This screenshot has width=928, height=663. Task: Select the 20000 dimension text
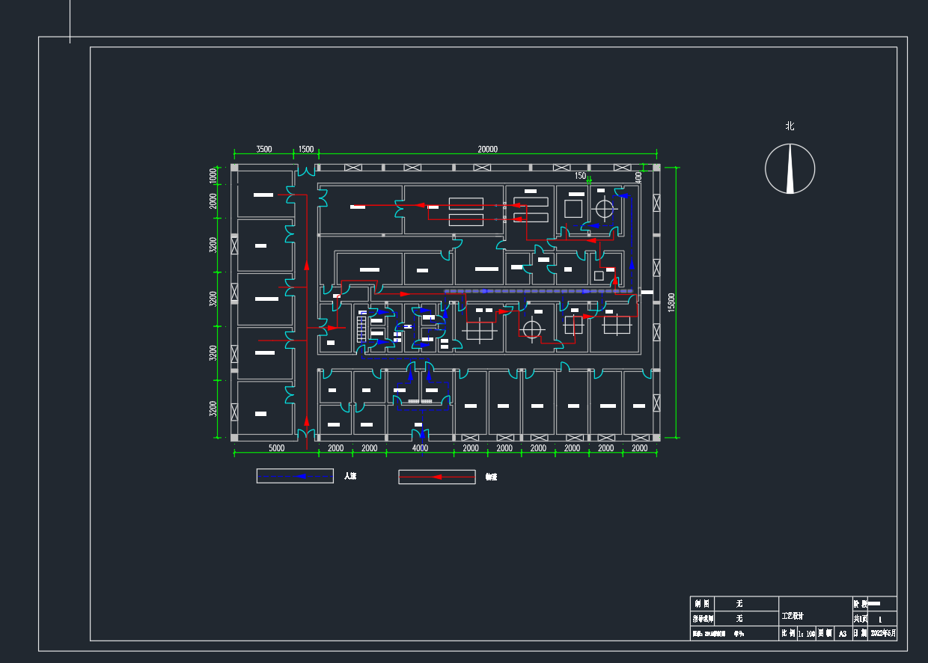487,150
